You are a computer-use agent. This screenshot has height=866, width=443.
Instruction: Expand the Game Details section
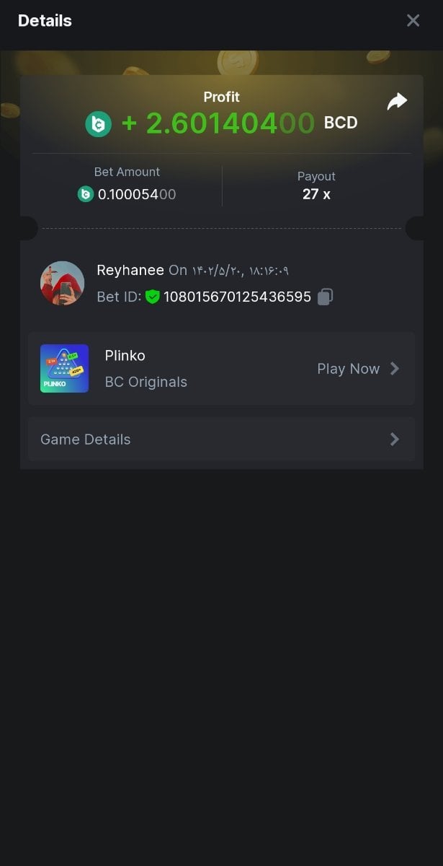tap(221, 439)
